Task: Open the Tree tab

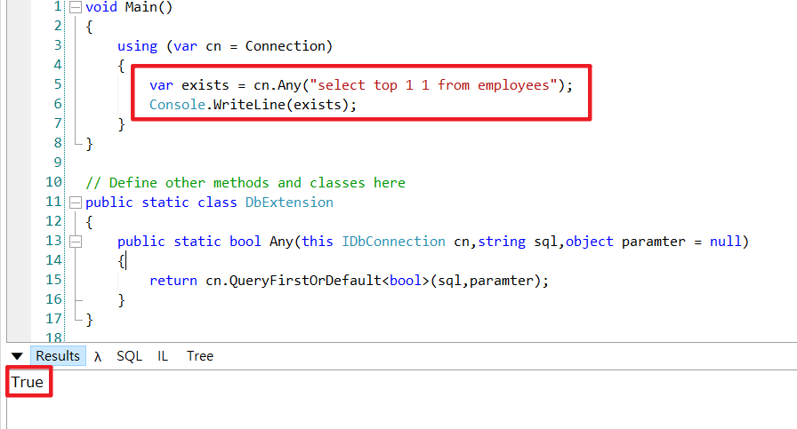Action: (199, 356)
